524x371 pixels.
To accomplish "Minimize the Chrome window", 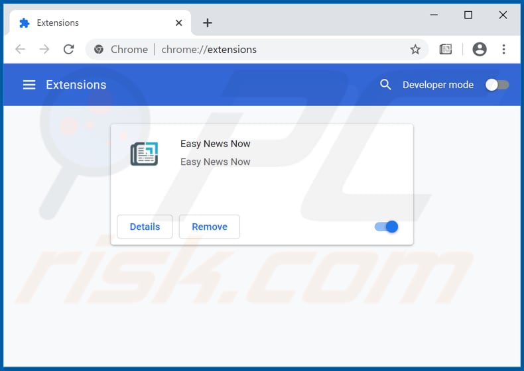I will 434,15.
